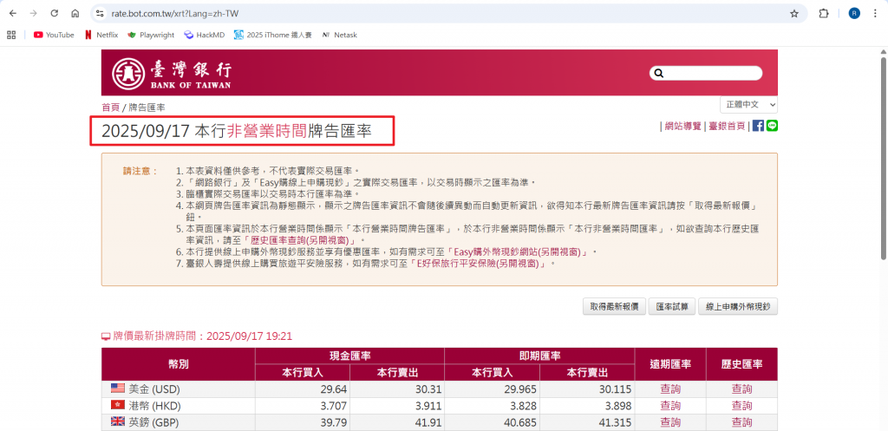Go to 首頁 breadcrumb link
Image resolution: width=888 pixels, height=431 pixels.
(x=110, y=107)
